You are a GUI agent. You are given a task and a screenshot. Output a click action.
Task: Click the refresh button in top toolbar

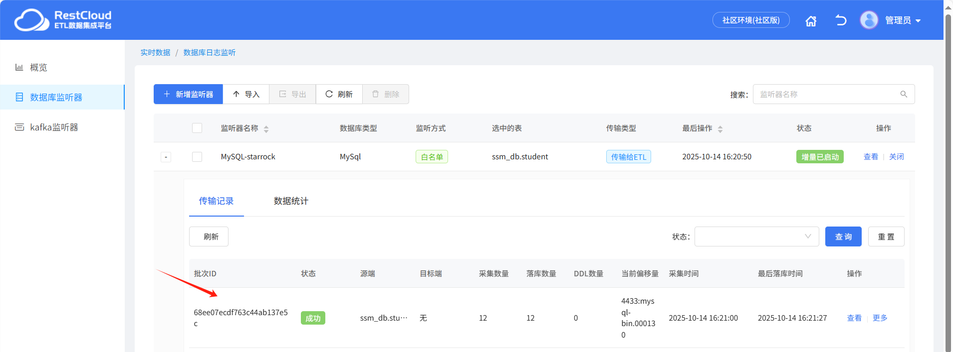pyautogui.click(x=339, y=94)
